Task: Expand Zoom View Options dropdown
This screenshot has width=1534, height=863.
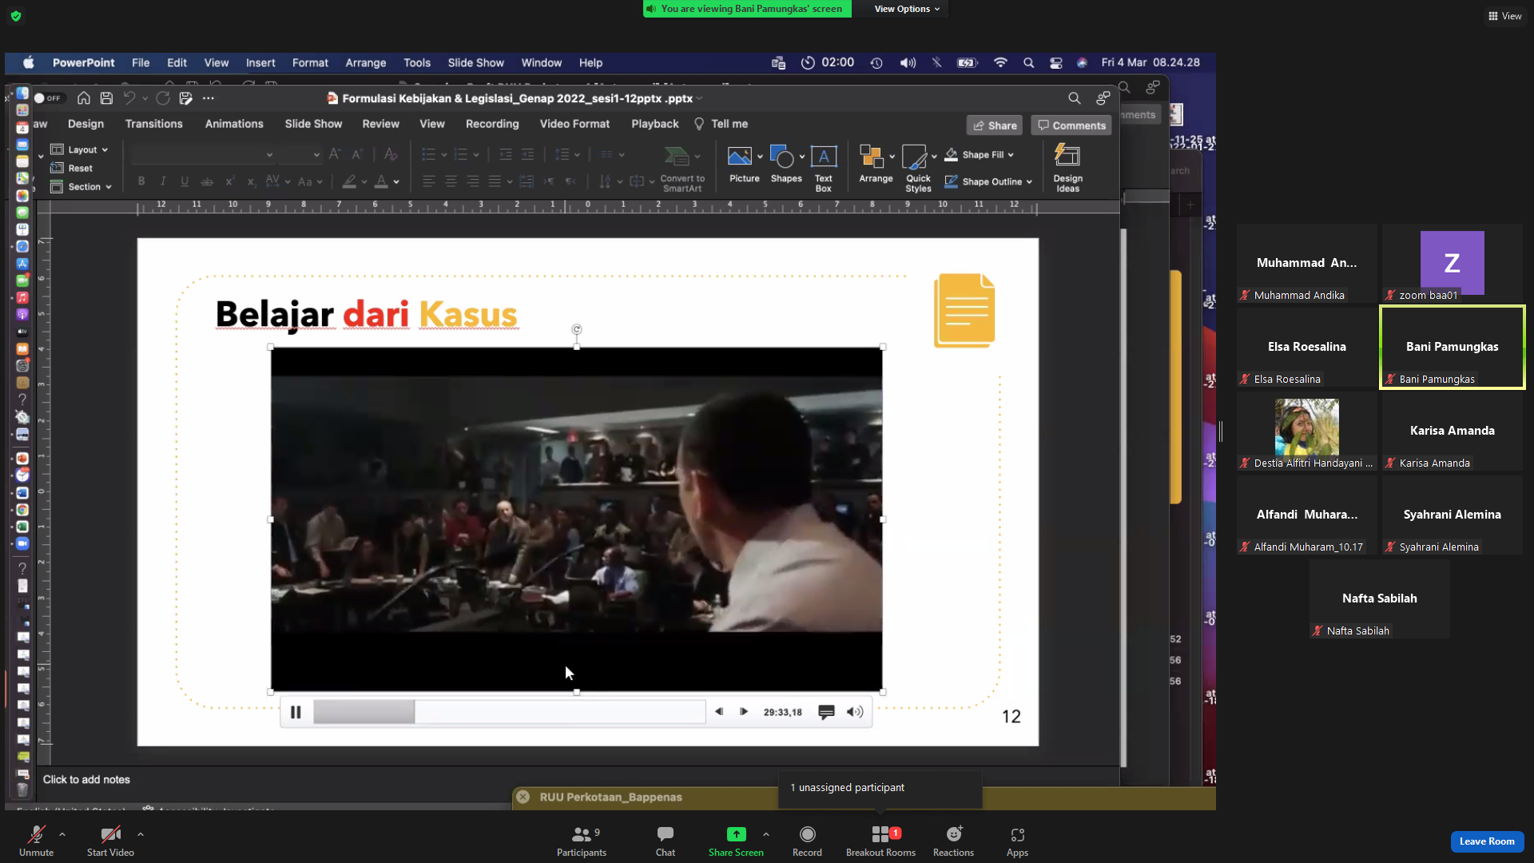Action: (907, 9)
